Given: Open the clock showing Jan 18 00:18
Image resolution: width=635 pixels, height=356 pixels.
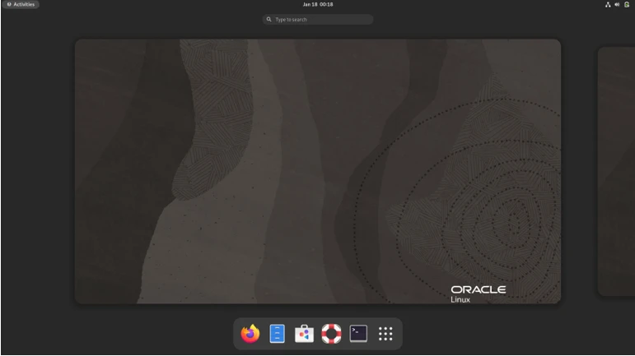Looking at the screenshot, I should [318, 4].
